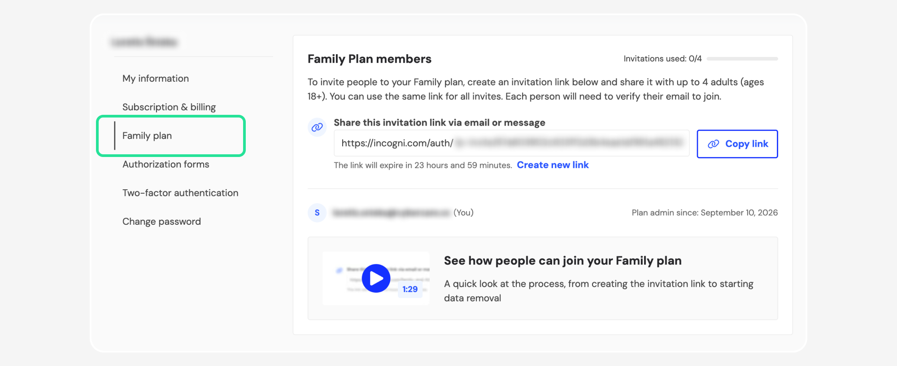The width and height of the screenshot is (897, 366).
Task: Click 'Plan admin since: September 10, 2026'
Action: [705, 213]
